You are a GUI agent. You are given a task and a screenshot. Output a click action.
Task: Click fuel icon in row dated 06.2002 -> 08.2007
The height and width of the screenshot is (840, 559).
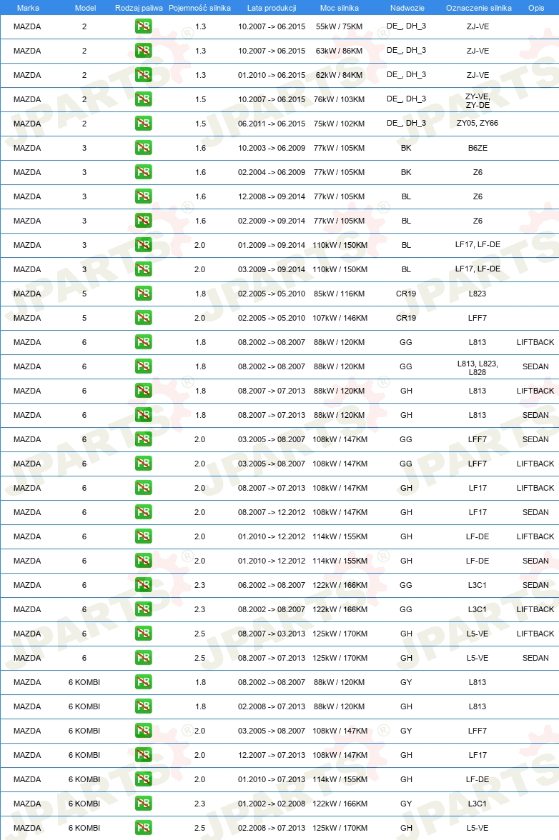coord(143,585)
